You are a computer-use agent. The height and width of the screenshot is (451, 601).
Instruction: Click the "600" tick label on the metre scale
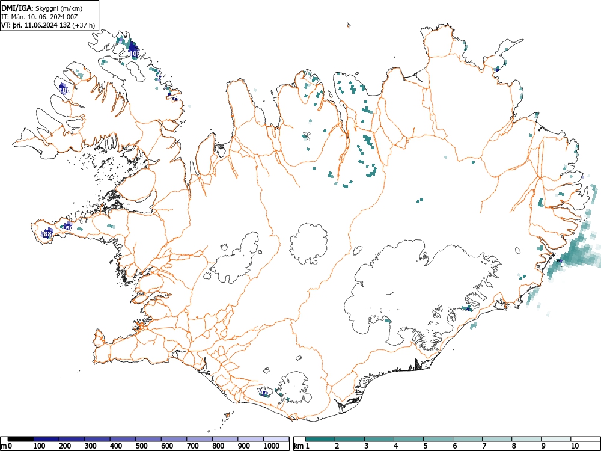(167, 446)
